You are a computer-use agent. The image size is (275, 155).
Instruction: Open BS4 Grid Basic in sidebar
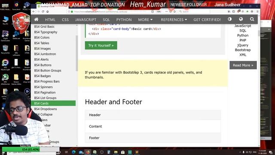[44, 27]
